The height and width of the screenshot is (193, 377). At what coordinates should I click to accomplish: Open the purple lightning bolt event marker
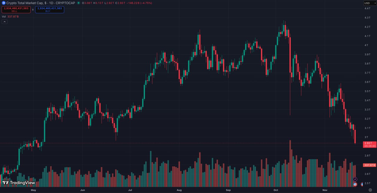355,179
